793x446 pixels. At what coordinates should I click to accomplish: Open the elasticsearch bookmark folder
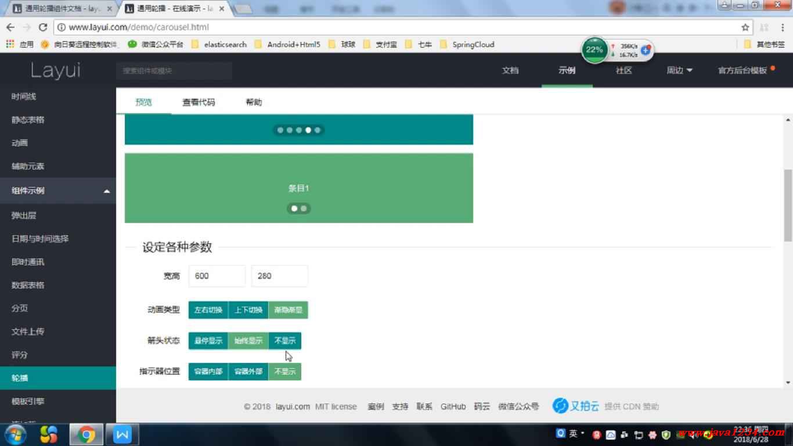(x=219, y=44)
